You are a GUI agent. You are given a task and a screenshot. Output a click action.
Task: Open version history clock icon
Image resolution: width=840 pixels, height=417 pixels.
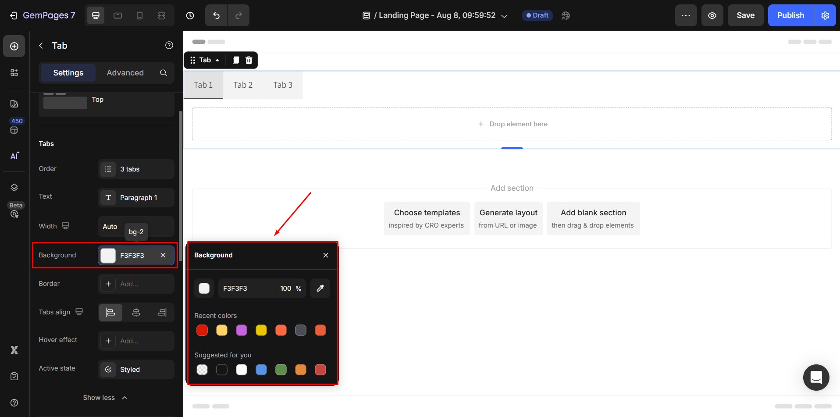(190, 15)
